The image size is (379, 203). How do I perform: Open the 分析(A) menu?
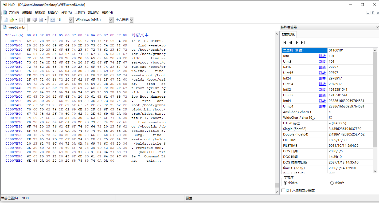tap(67, 13)
